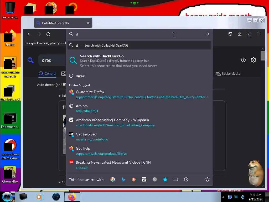269x202 pixels.
Task: Open CNN Breaking News suggestion
Action: 139,165
